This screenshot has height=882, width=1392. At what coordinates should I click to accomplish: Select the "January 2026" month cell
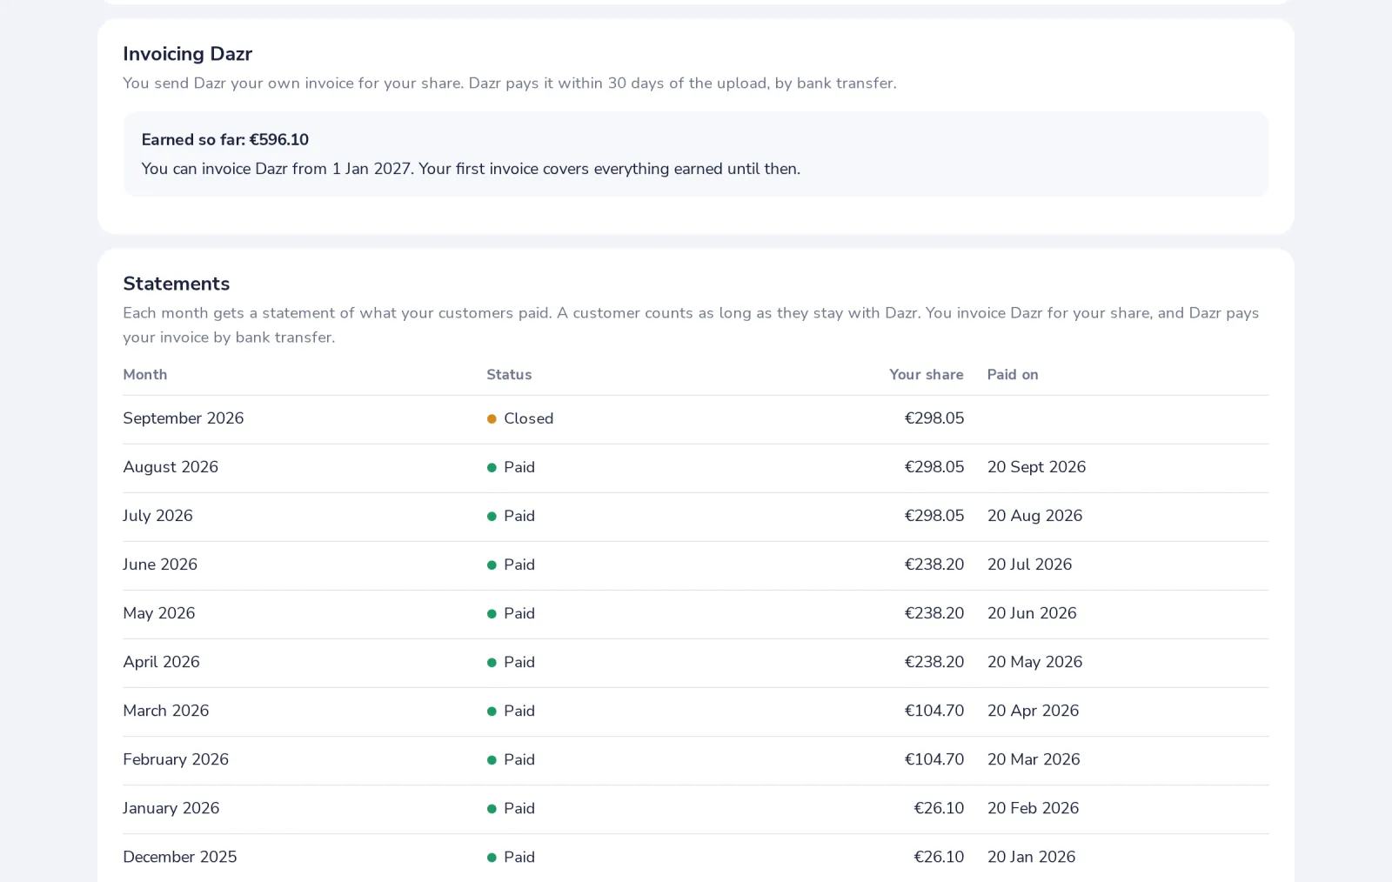pyautogui.click(x=171, y=808)
